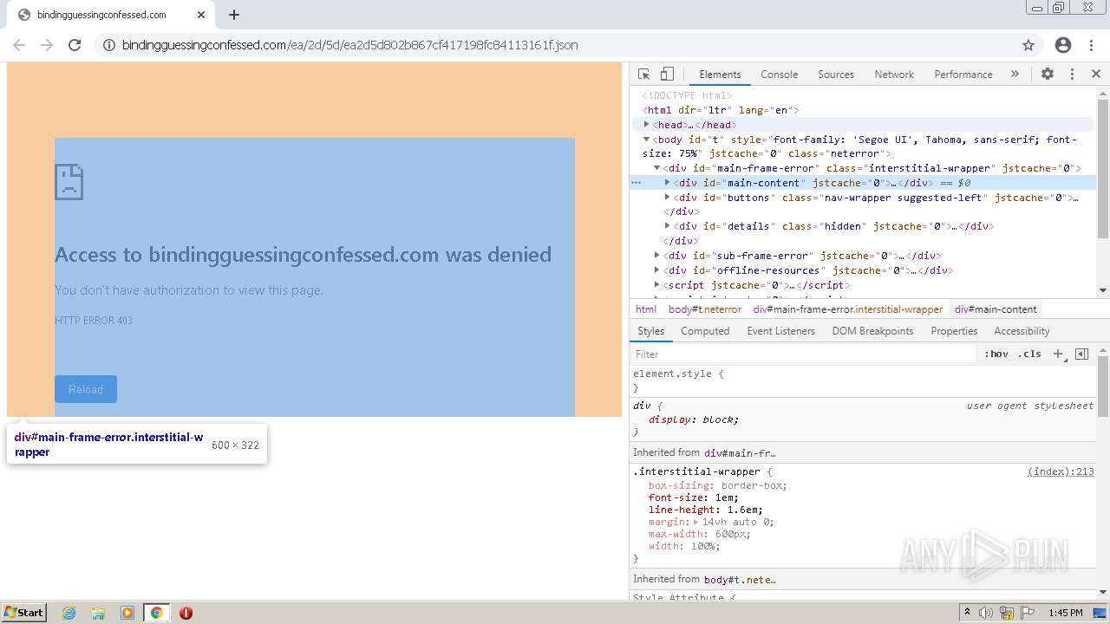Click the element.style rule
1110x624 pixels.
click(x=678, y=374)
